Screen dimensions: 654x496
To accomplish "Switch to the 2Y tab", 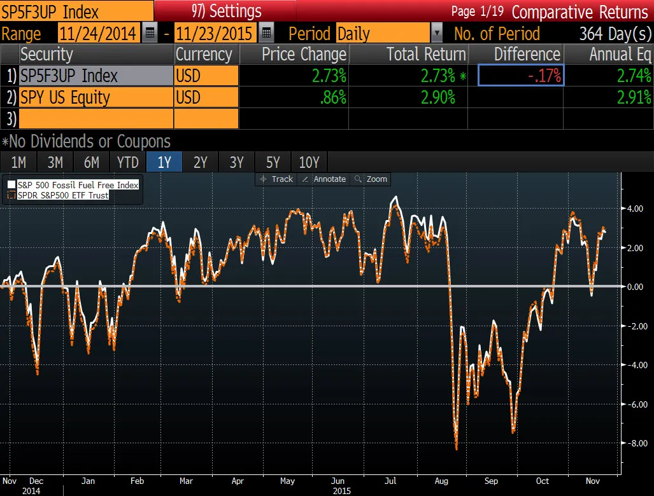I will pos(200,162).
